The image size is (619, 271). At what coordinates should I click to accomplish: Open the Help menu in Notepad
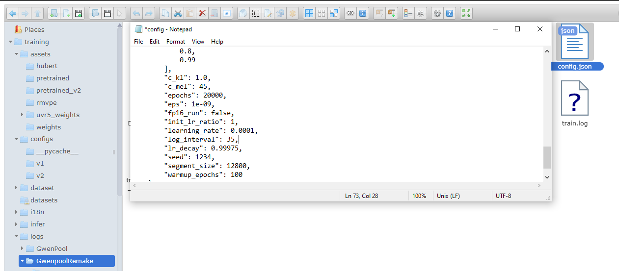(x=217, y=42)
